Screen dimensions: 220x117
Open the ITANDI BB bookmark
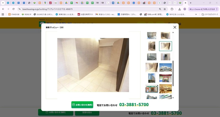click(14, 14)
